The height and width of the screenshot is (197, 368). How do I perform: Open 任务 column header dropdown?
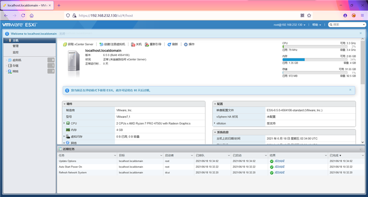(115, 155)
